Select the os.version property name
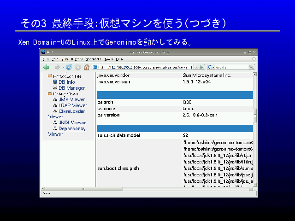295x221 pixels. click(x=108, y=115)
